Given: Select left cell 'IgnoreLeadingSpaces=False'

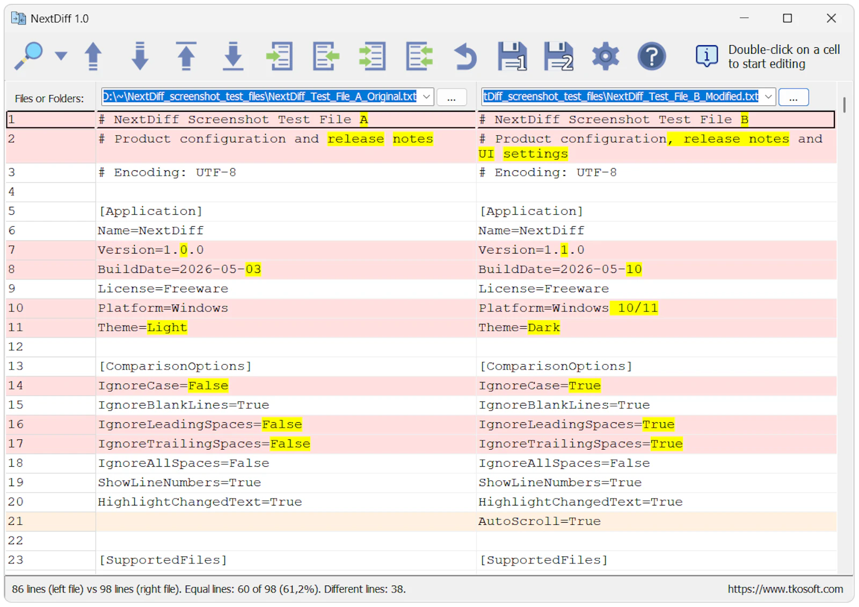Looking at the screenshot, I should pos(286,424).
